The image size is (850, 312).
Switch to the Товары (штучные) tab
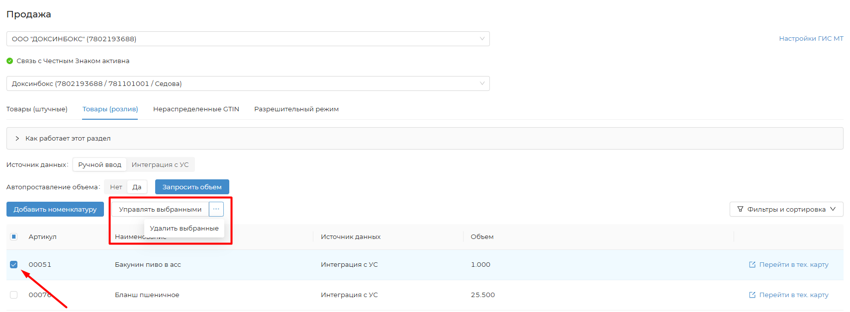(37, 109)
